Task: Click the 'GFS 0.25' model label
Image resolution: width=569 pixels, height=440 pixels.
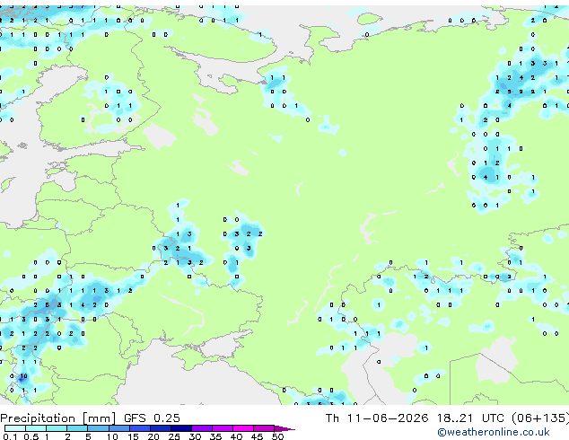Action: click(x=152, y=418)
